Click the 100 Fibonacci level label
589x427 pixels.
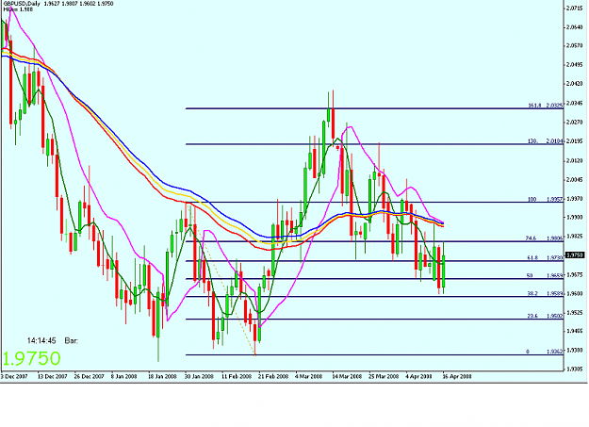coord(532,199)
